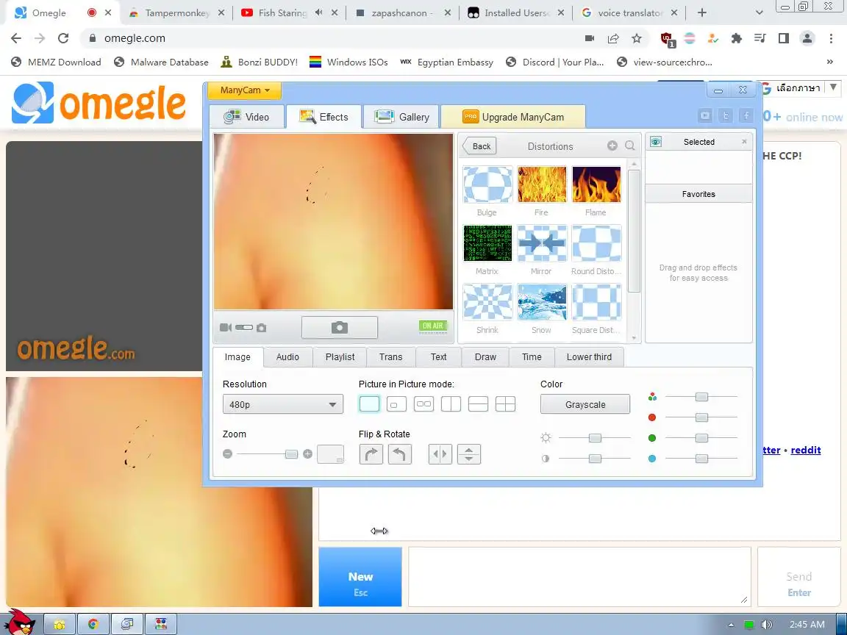
Task: Switch to Lower third tab
Action: pos(589,357)
